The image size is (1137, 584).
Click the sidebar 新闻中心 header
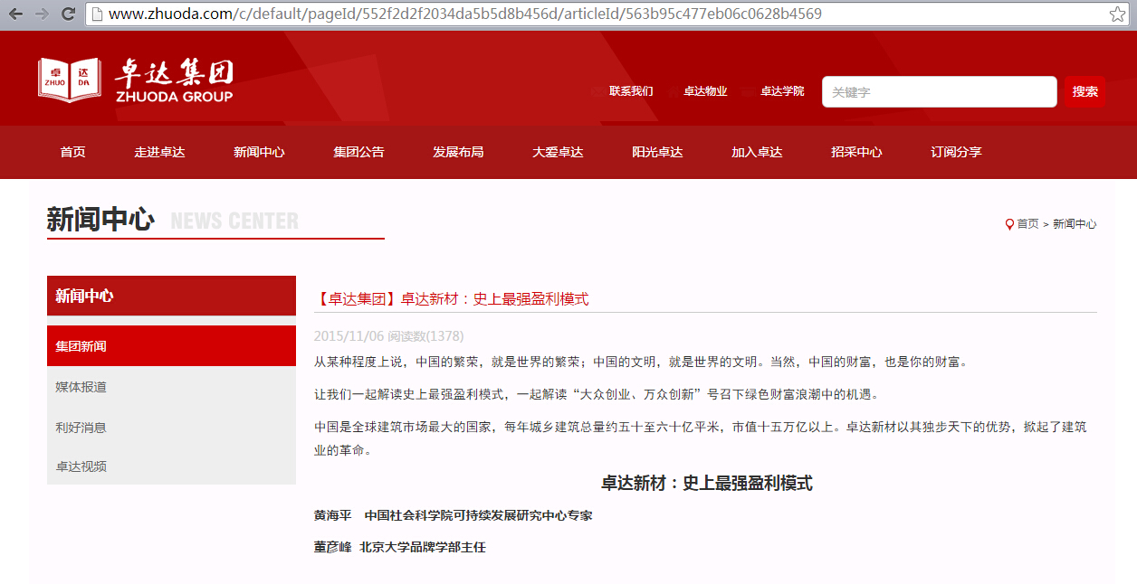tap(171, 296)
